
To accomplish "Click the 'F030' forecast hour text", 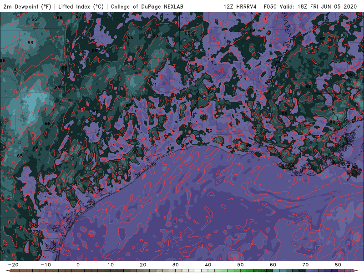I will tap(270, 6).
